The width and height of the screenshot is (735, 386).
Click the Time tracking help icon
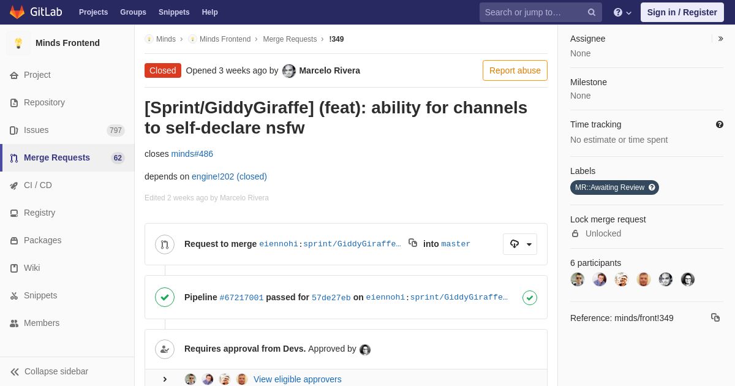[720, 124]
